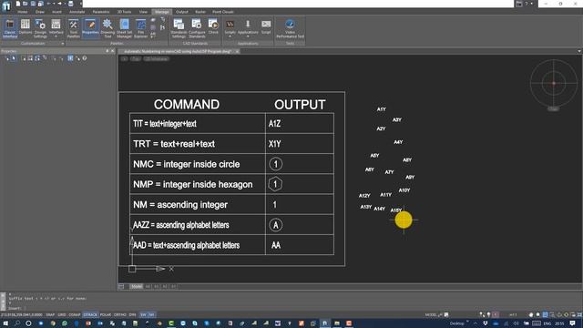Click the Classic Interface ribbon button
The image size is (583, 328).
pyautogui.click(x=10, y=28)
